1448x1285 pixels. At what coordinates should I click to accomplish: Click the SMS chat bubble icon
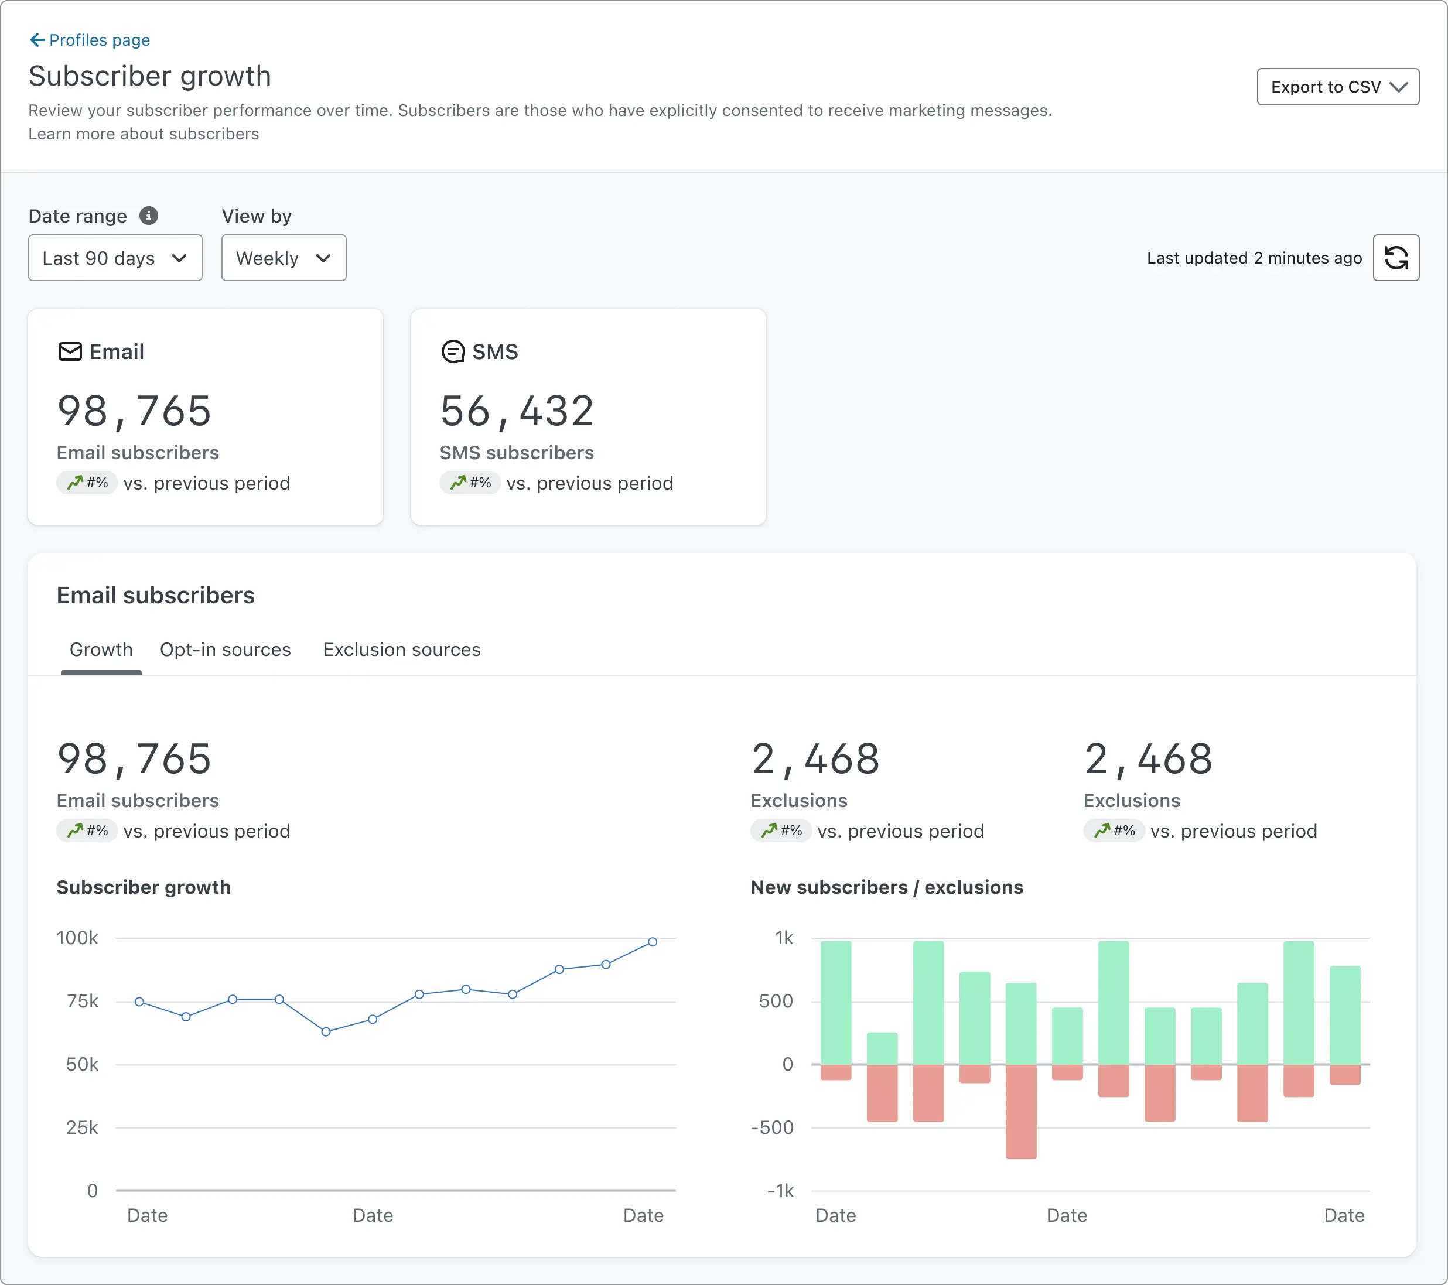(x=453, y=351)
